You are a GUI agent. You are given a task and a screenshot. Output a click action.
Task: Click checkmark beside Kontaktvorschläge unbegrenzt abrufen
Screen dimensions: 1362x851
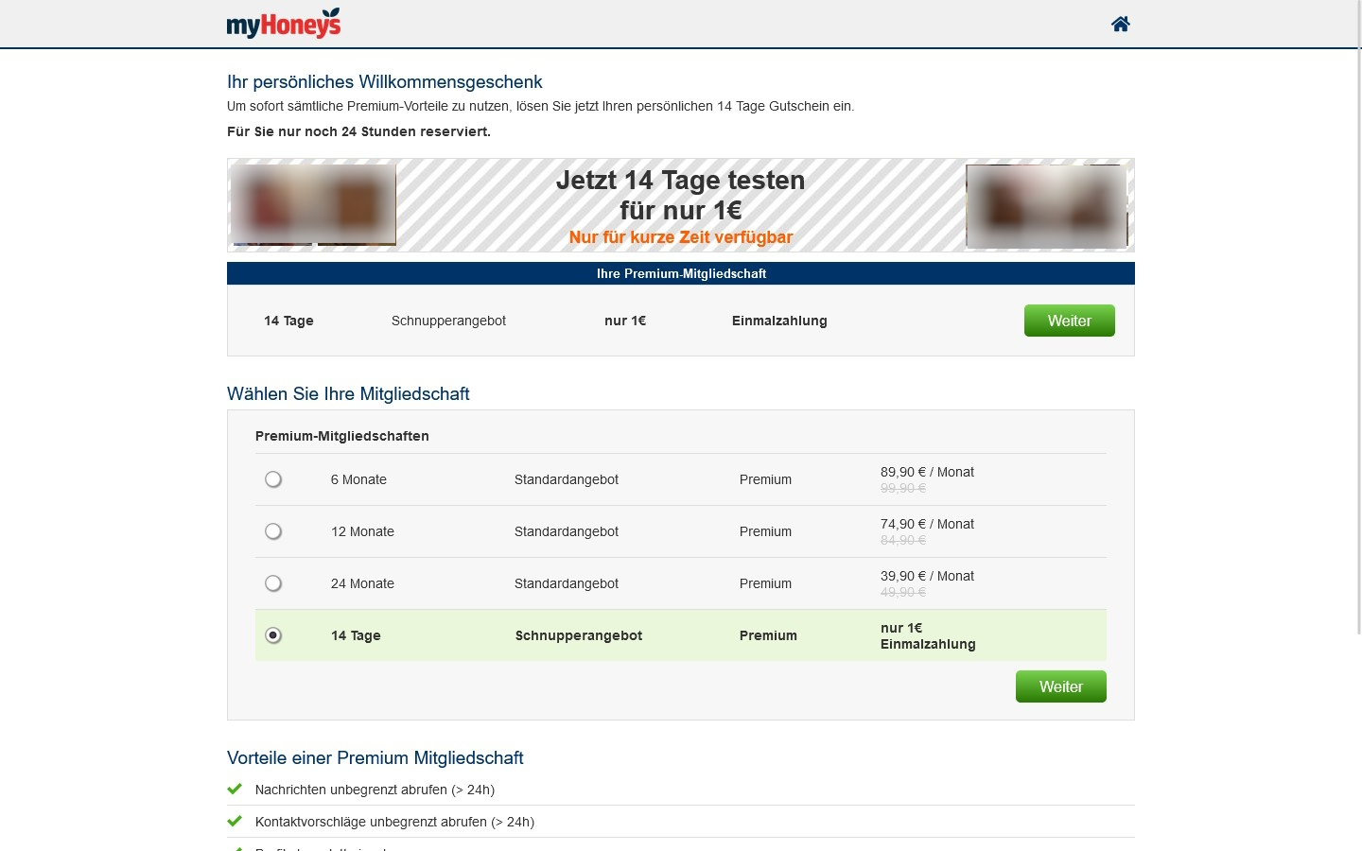(235, 821)
